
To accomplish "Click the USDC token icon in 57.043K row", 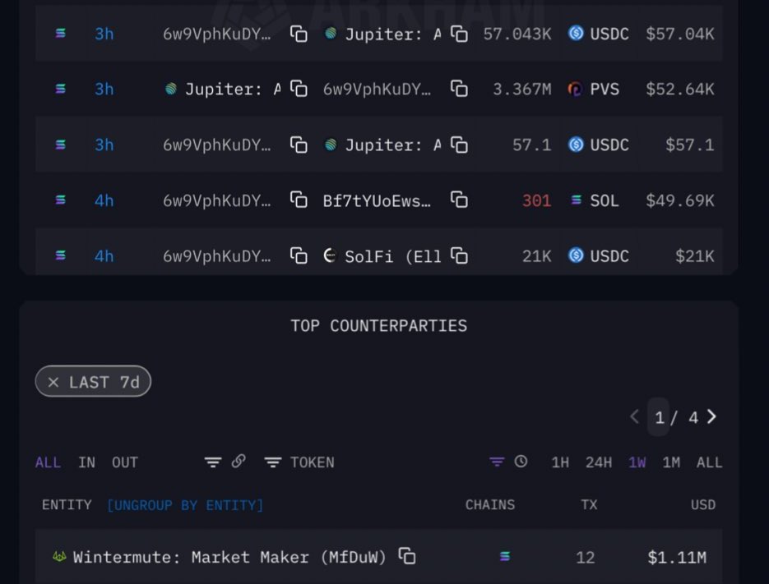I will click(576, 34).
